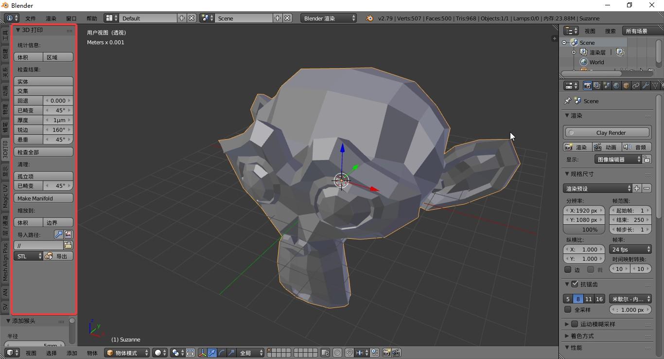This screenshot has width=664, height=359.
Task: Open 窗口 Window menu
Action: point(71,18)
